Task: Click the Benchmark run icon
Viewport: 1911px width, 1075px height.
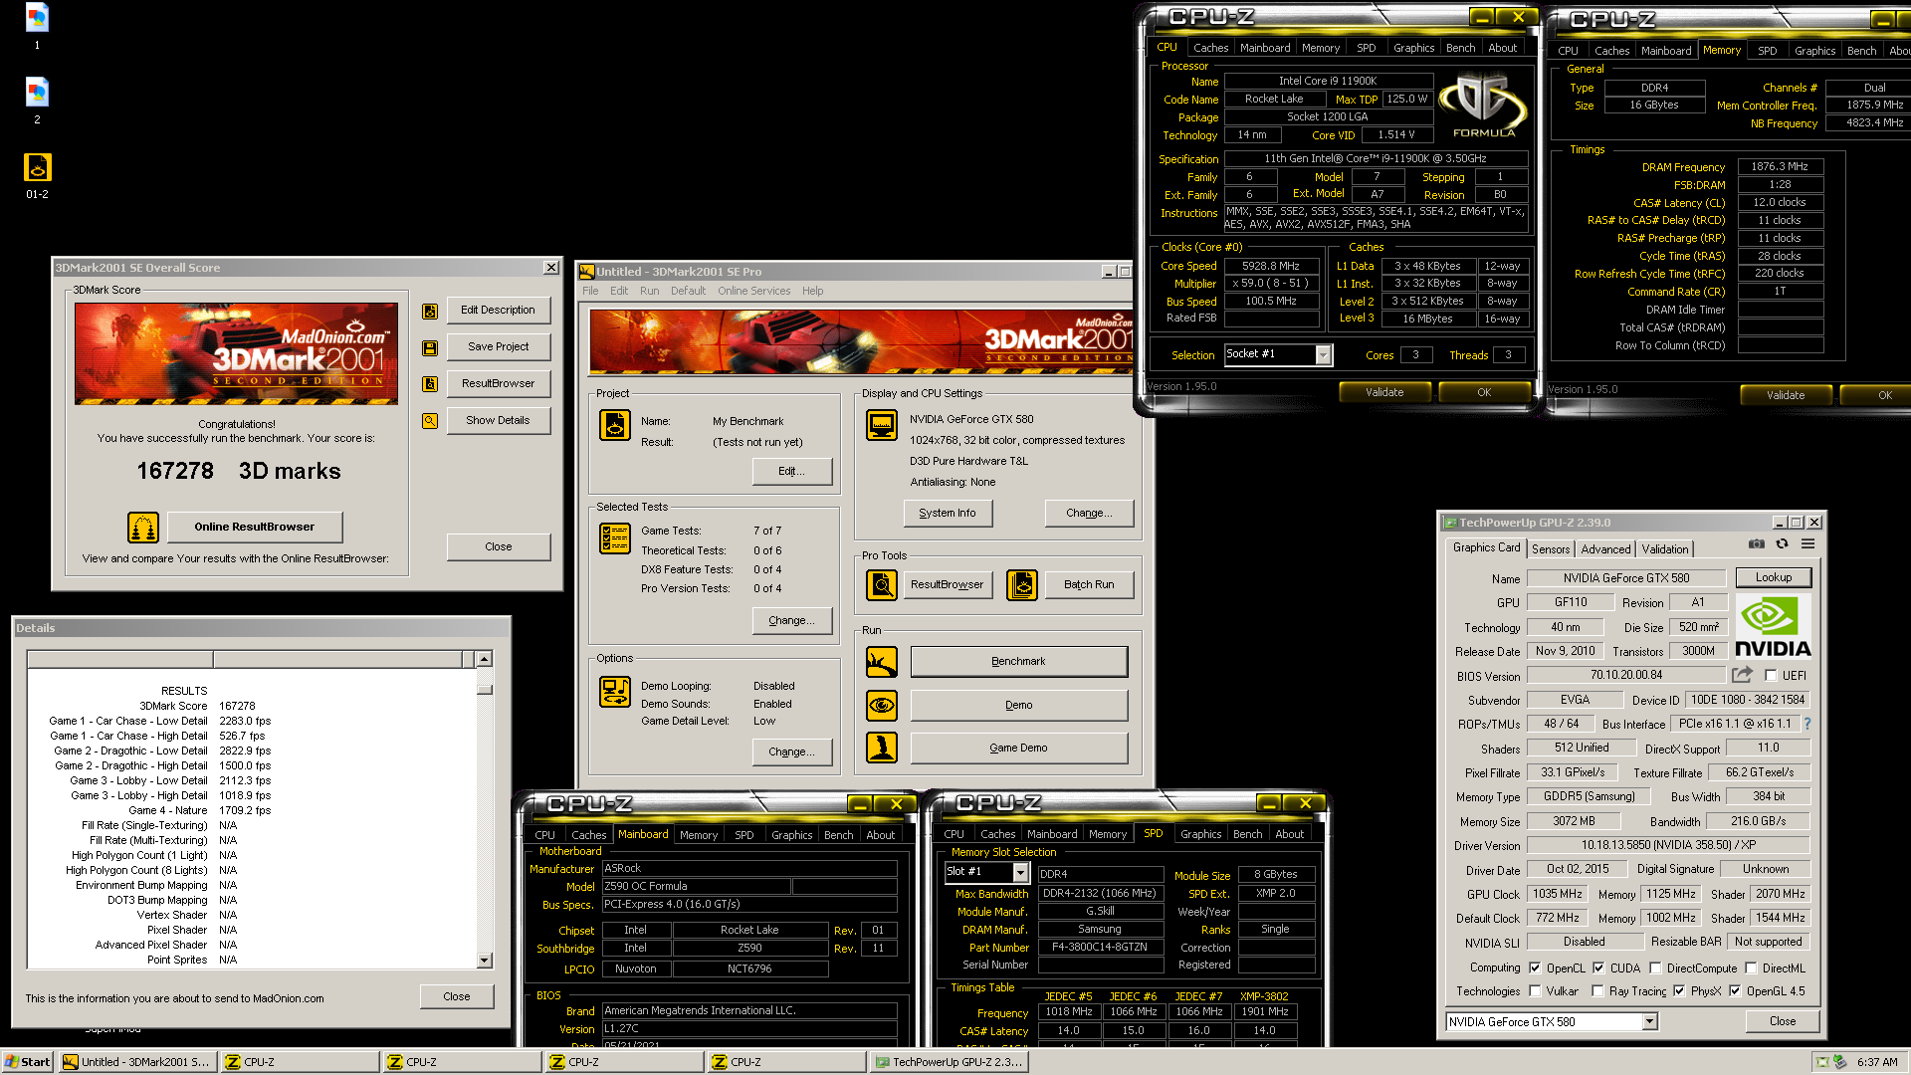Action: [882, 662]
